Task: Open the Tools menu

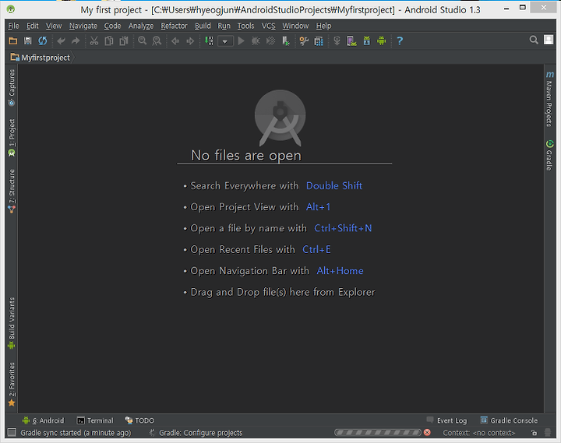Action: pos(245,26)
